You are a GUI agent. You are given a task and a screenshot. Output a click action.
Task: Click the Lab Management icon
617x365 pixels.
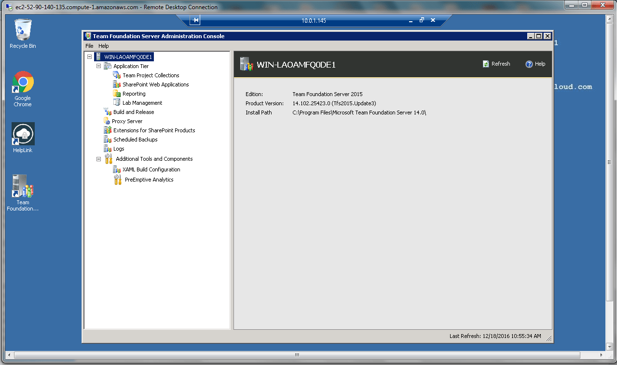tap(116, 103)
